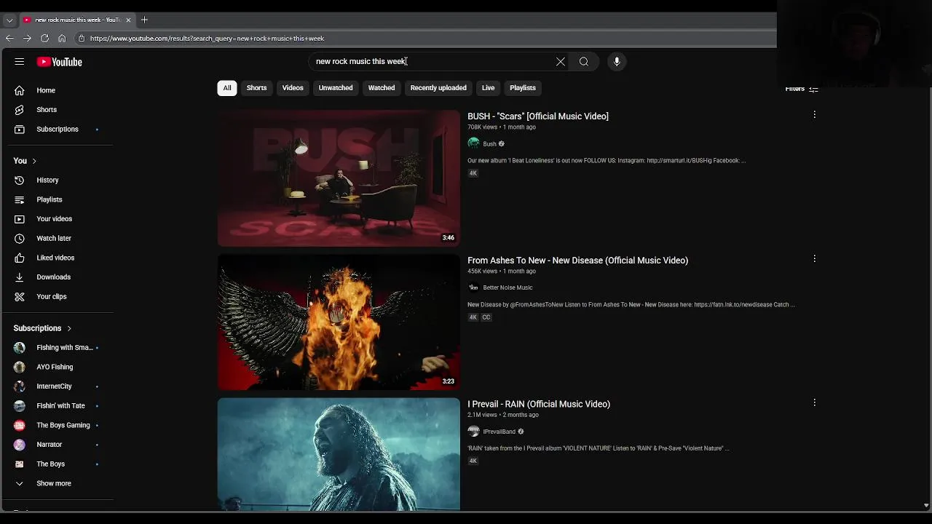Reload page with browser refresh icon

pos(44,39)
